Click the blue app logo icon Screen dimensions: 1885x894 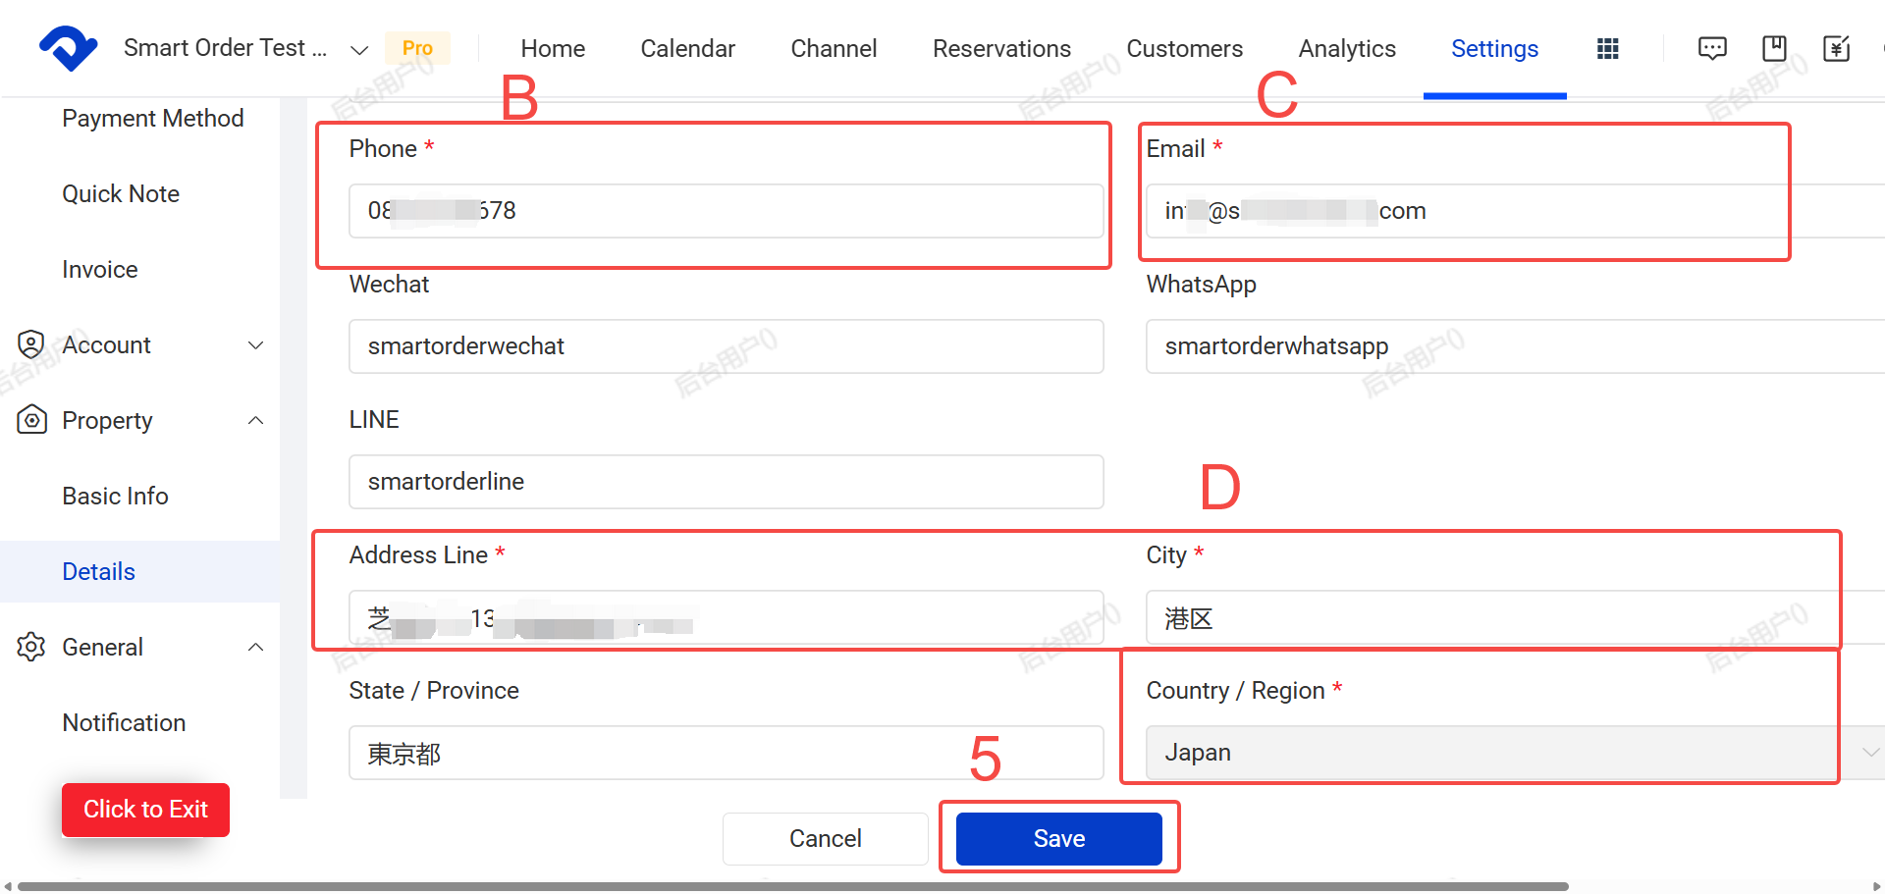pyautogui.click(x=68, y=48)
